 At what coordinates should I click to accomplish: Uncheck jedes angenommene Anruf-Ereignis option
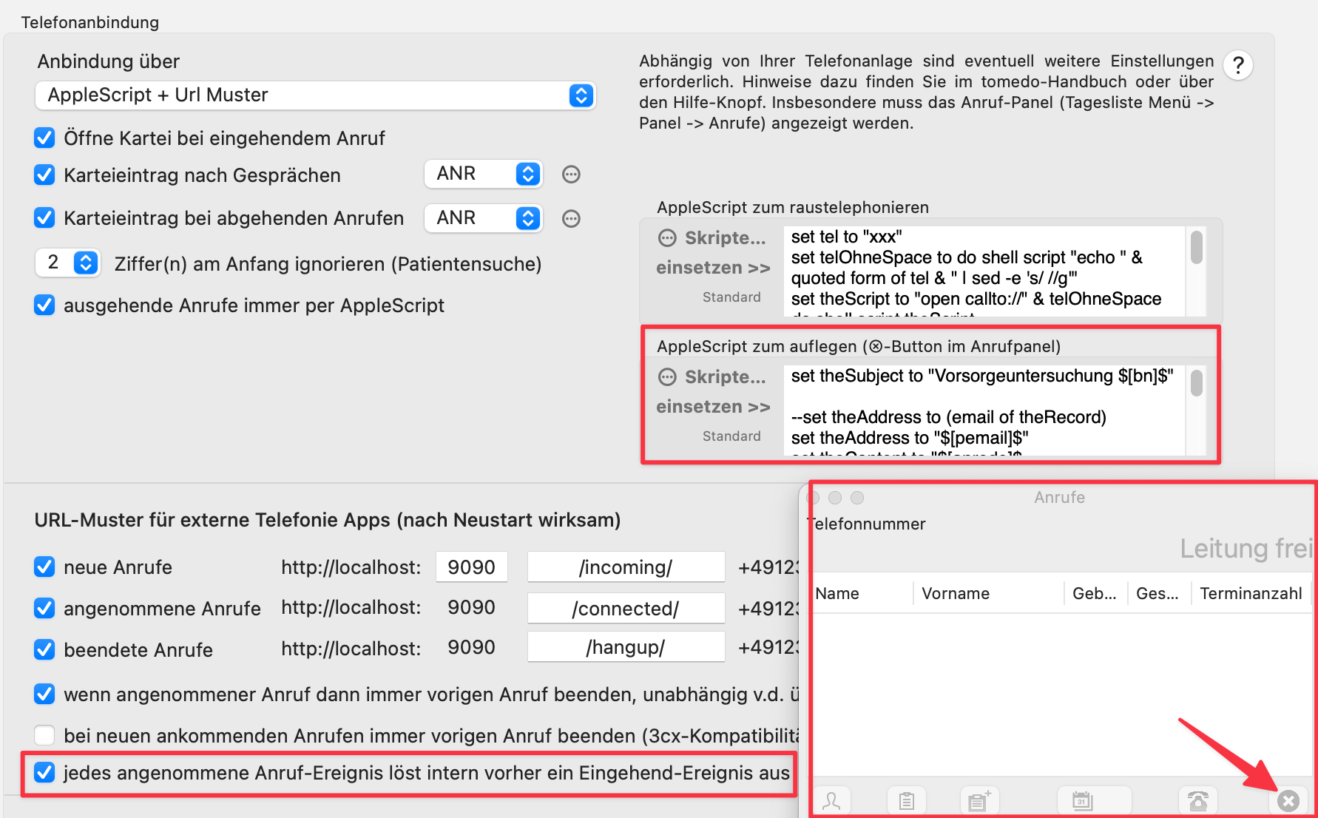click(44, 772)
